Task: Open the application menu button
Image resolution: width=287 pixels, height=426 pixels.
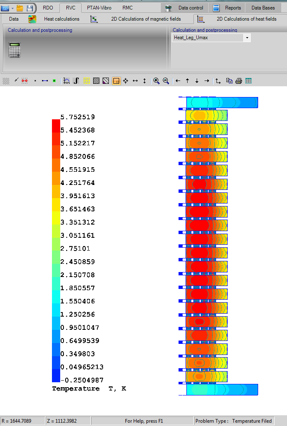Action: pyautogui.click(x=5, y=8)
